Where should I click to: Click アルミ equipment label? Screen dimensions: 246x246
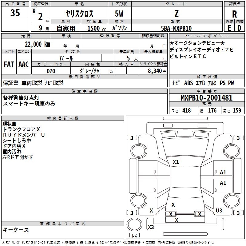(x=212, y=83)
